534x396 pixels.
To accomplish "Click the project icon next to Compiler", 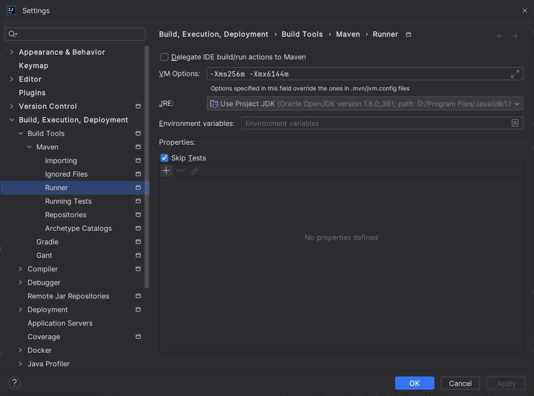I will tap(138, 269).
